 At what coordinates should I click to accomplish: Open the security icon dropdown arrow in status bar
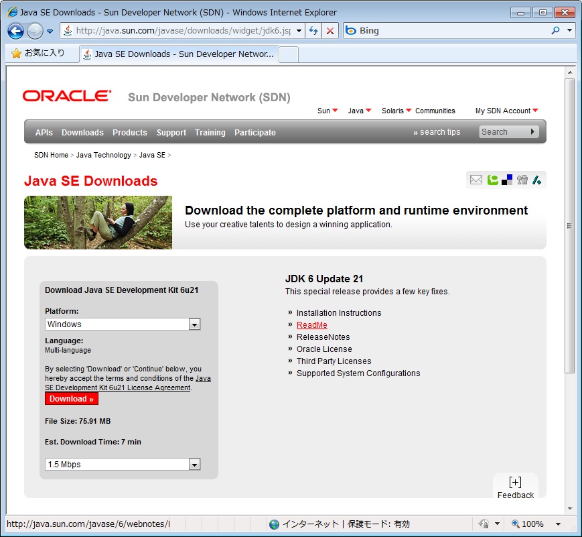click(498, 524)
